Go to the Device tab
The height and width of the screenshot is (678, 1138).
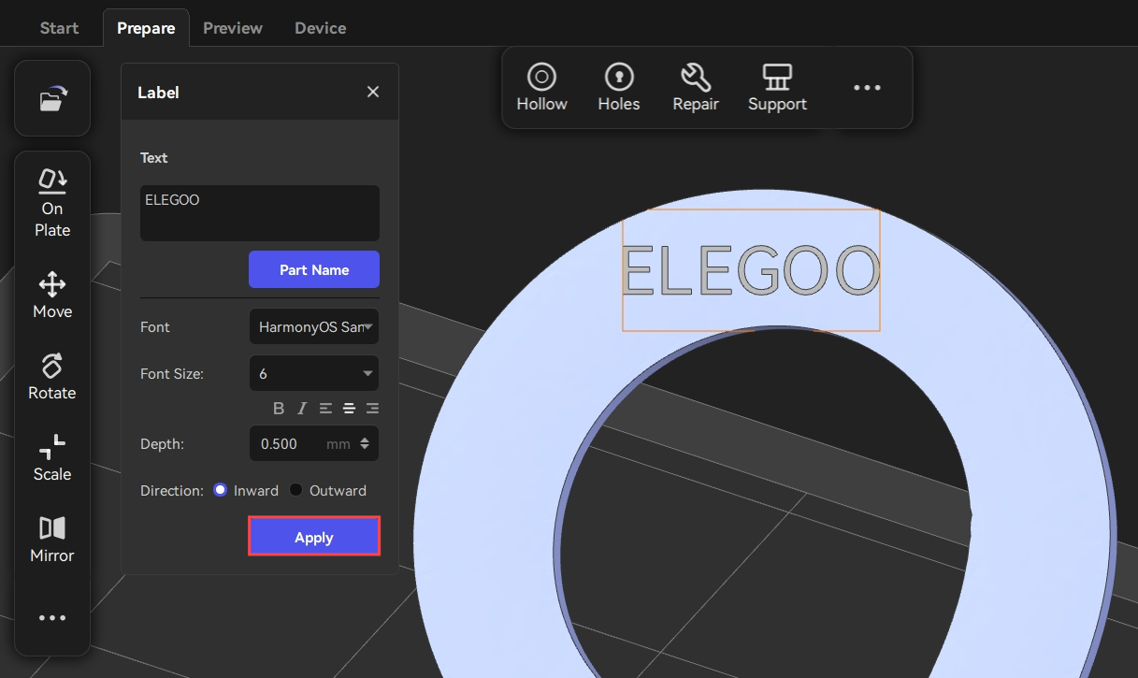coord(321,28)
